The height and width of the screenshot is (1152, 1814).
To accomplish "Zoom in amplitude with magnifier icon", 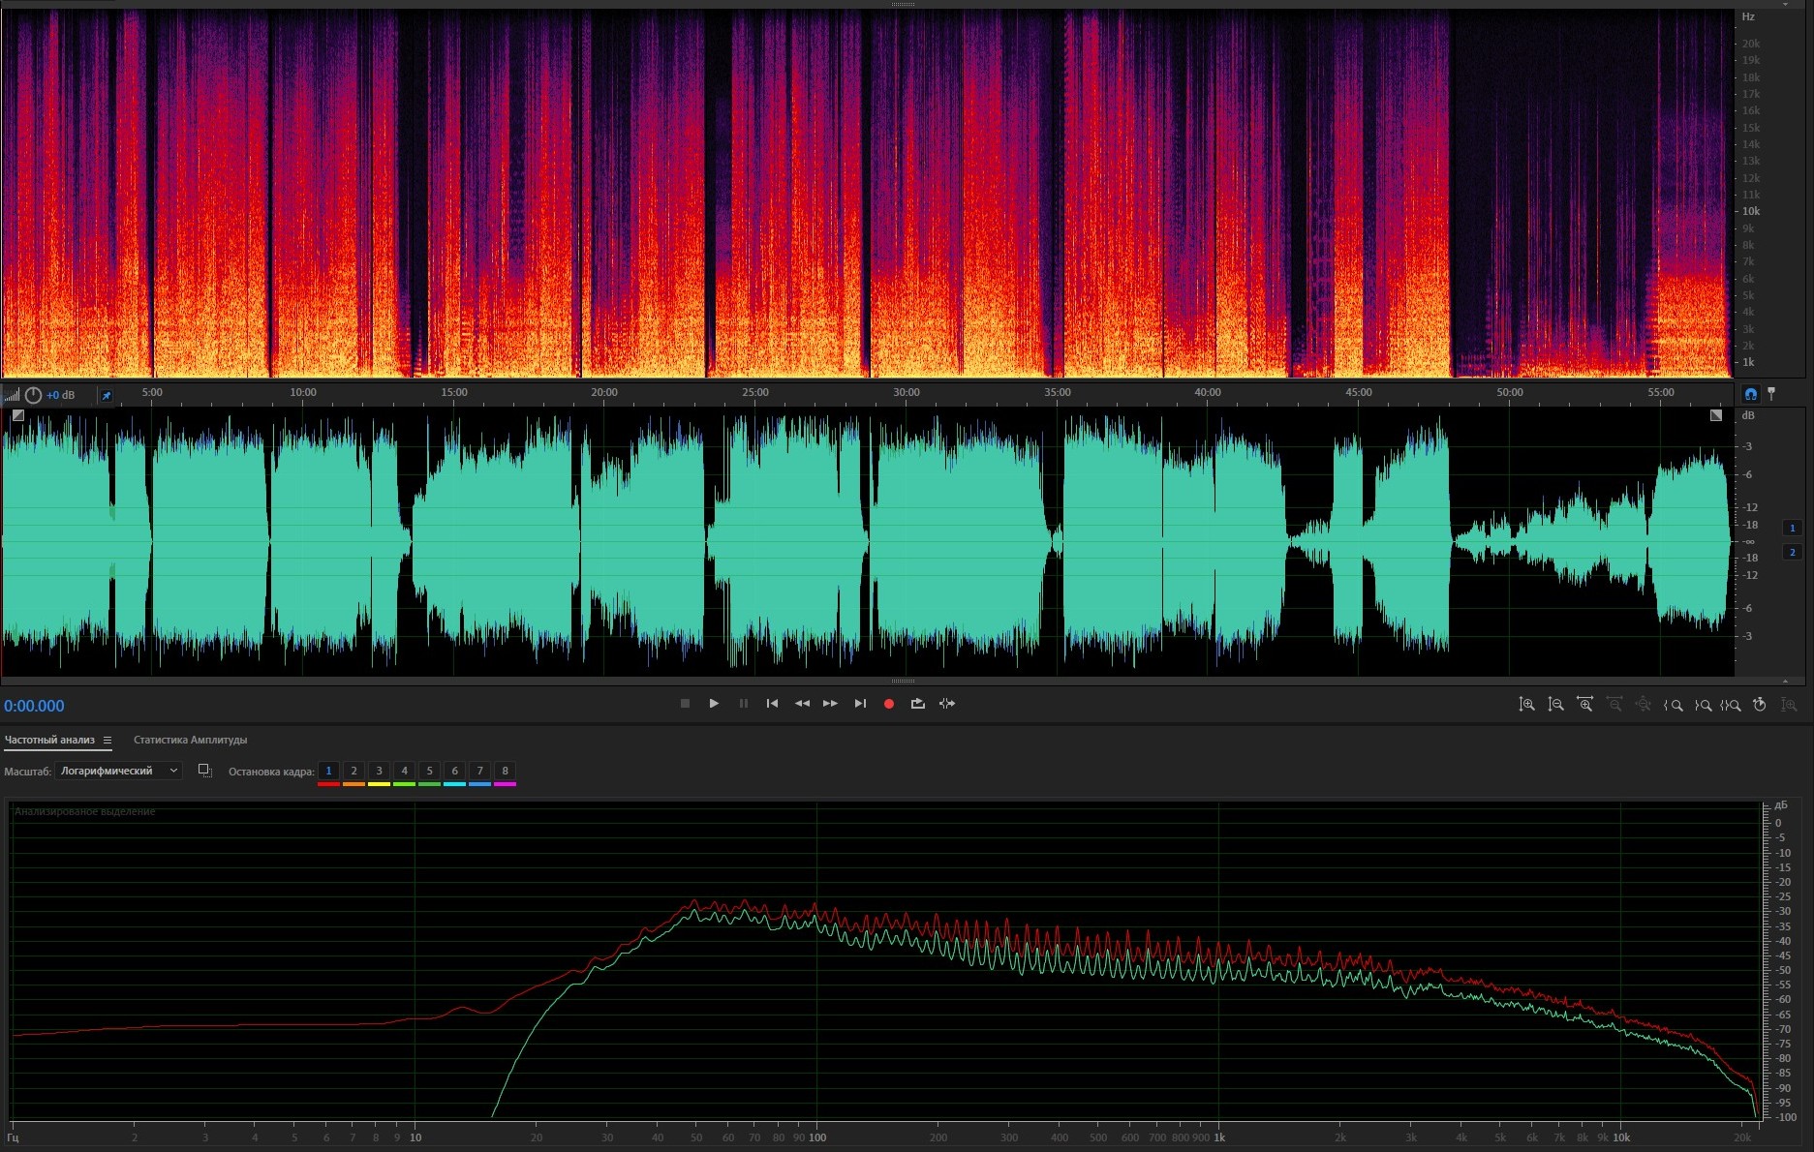I will tap(1526, 705).
